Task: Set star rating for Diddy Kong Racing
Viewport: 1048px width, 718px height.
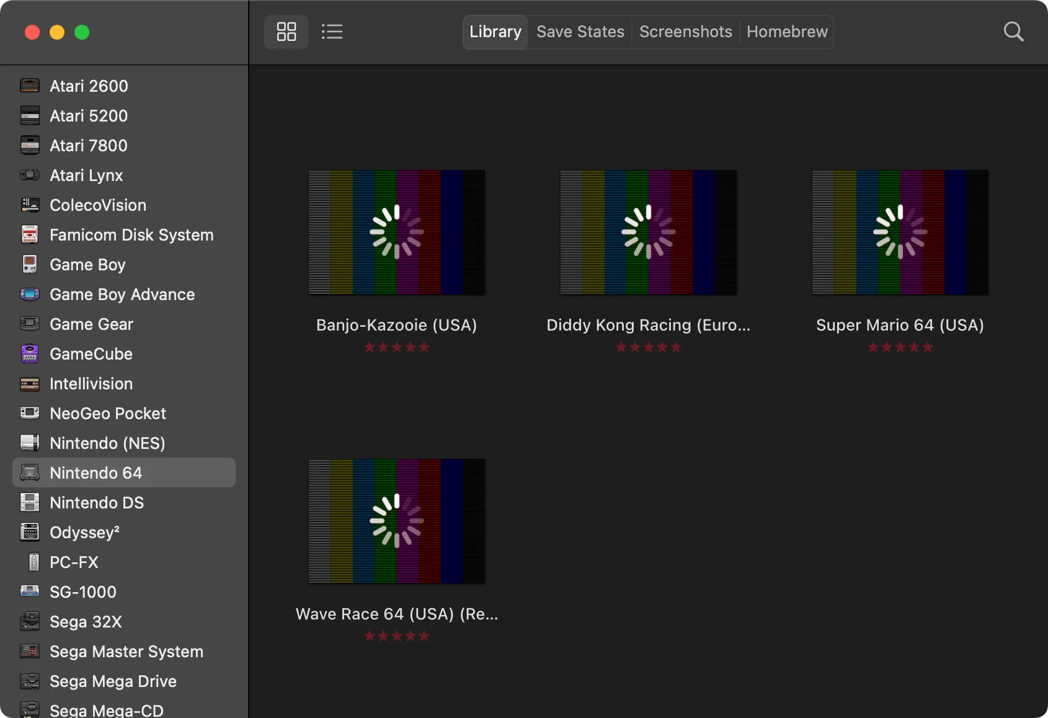Action: pyautogui.click(x=649, y=347)
